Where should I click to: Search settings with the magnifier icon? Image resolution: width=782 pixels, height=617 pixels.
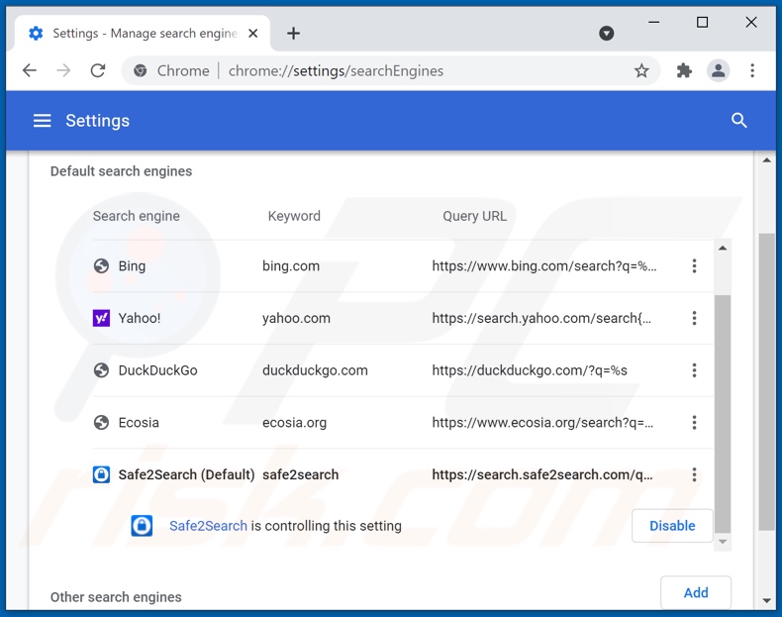coord(738,120)
